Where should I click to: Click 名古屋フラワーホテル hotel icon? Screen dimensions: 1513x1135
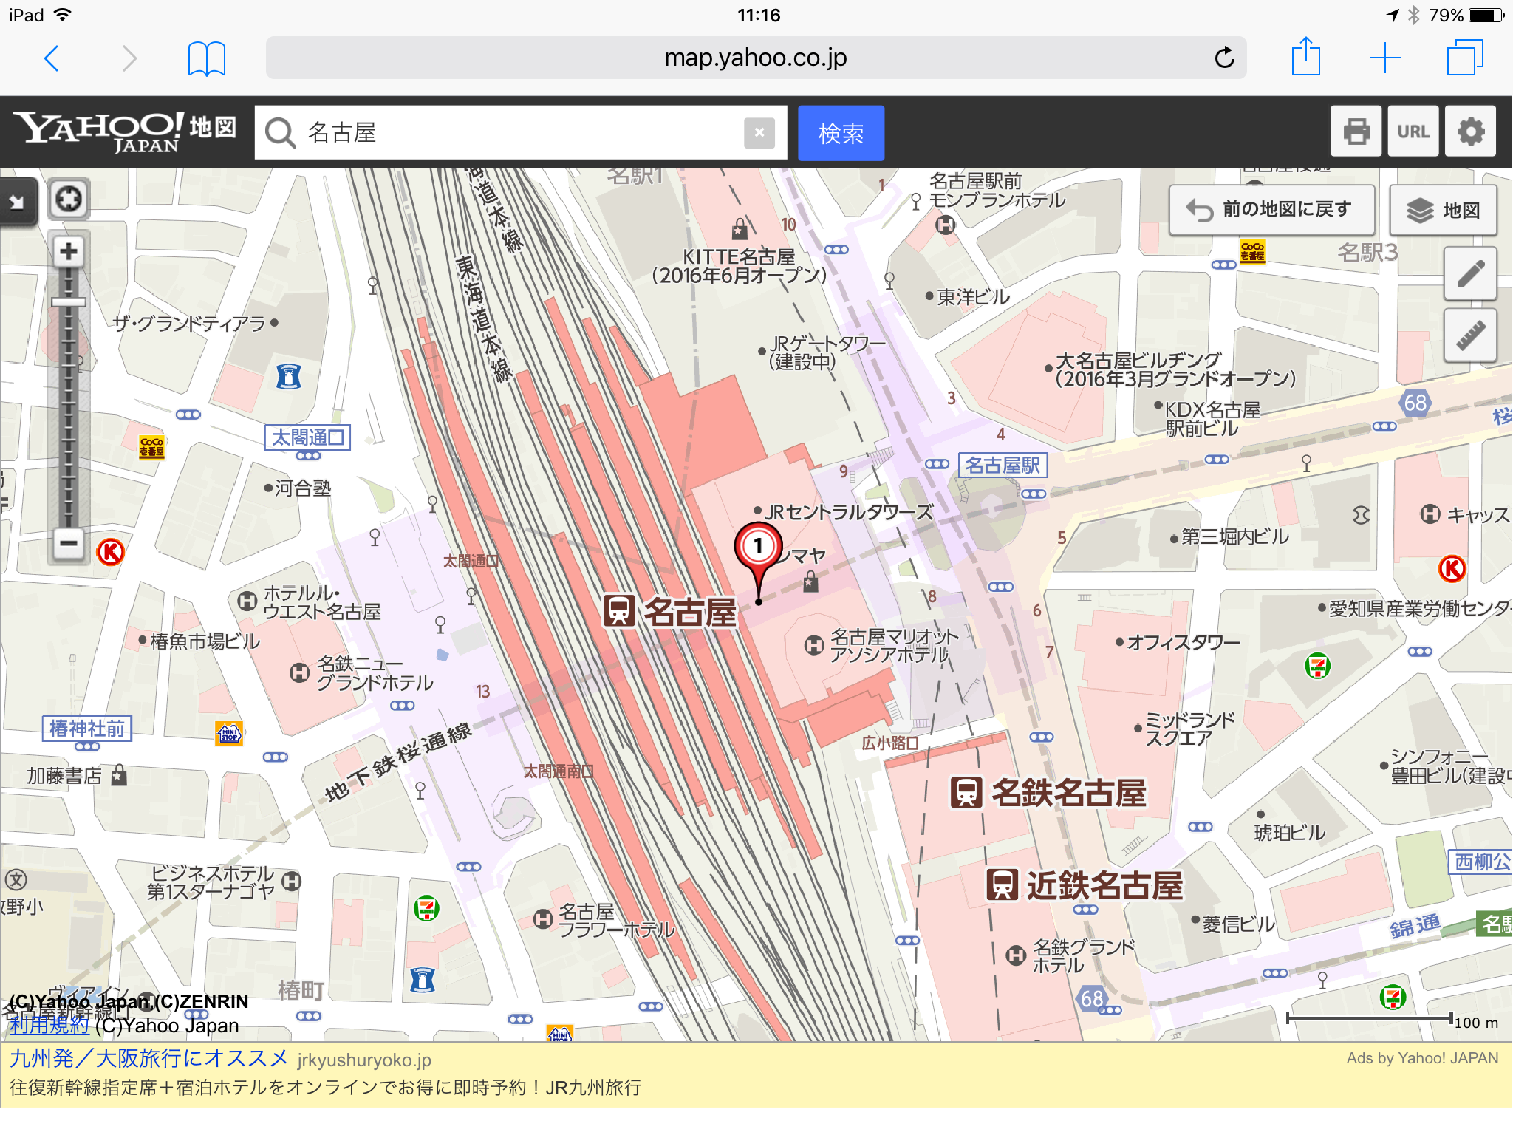pos(543,919)
